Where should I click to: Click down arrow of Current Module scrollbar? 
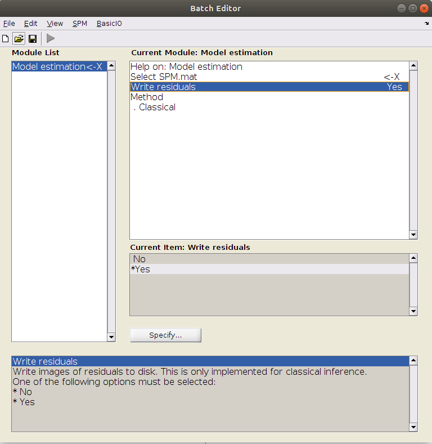coord(413,235)
